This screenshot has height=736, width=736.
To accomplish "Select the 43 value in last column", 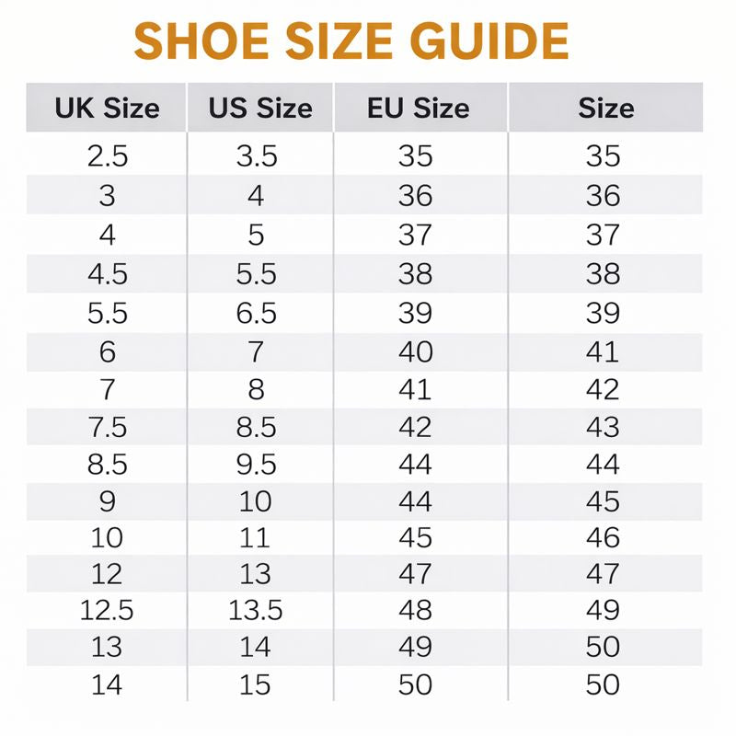I will pyautogui.click(x=603, y=428).
